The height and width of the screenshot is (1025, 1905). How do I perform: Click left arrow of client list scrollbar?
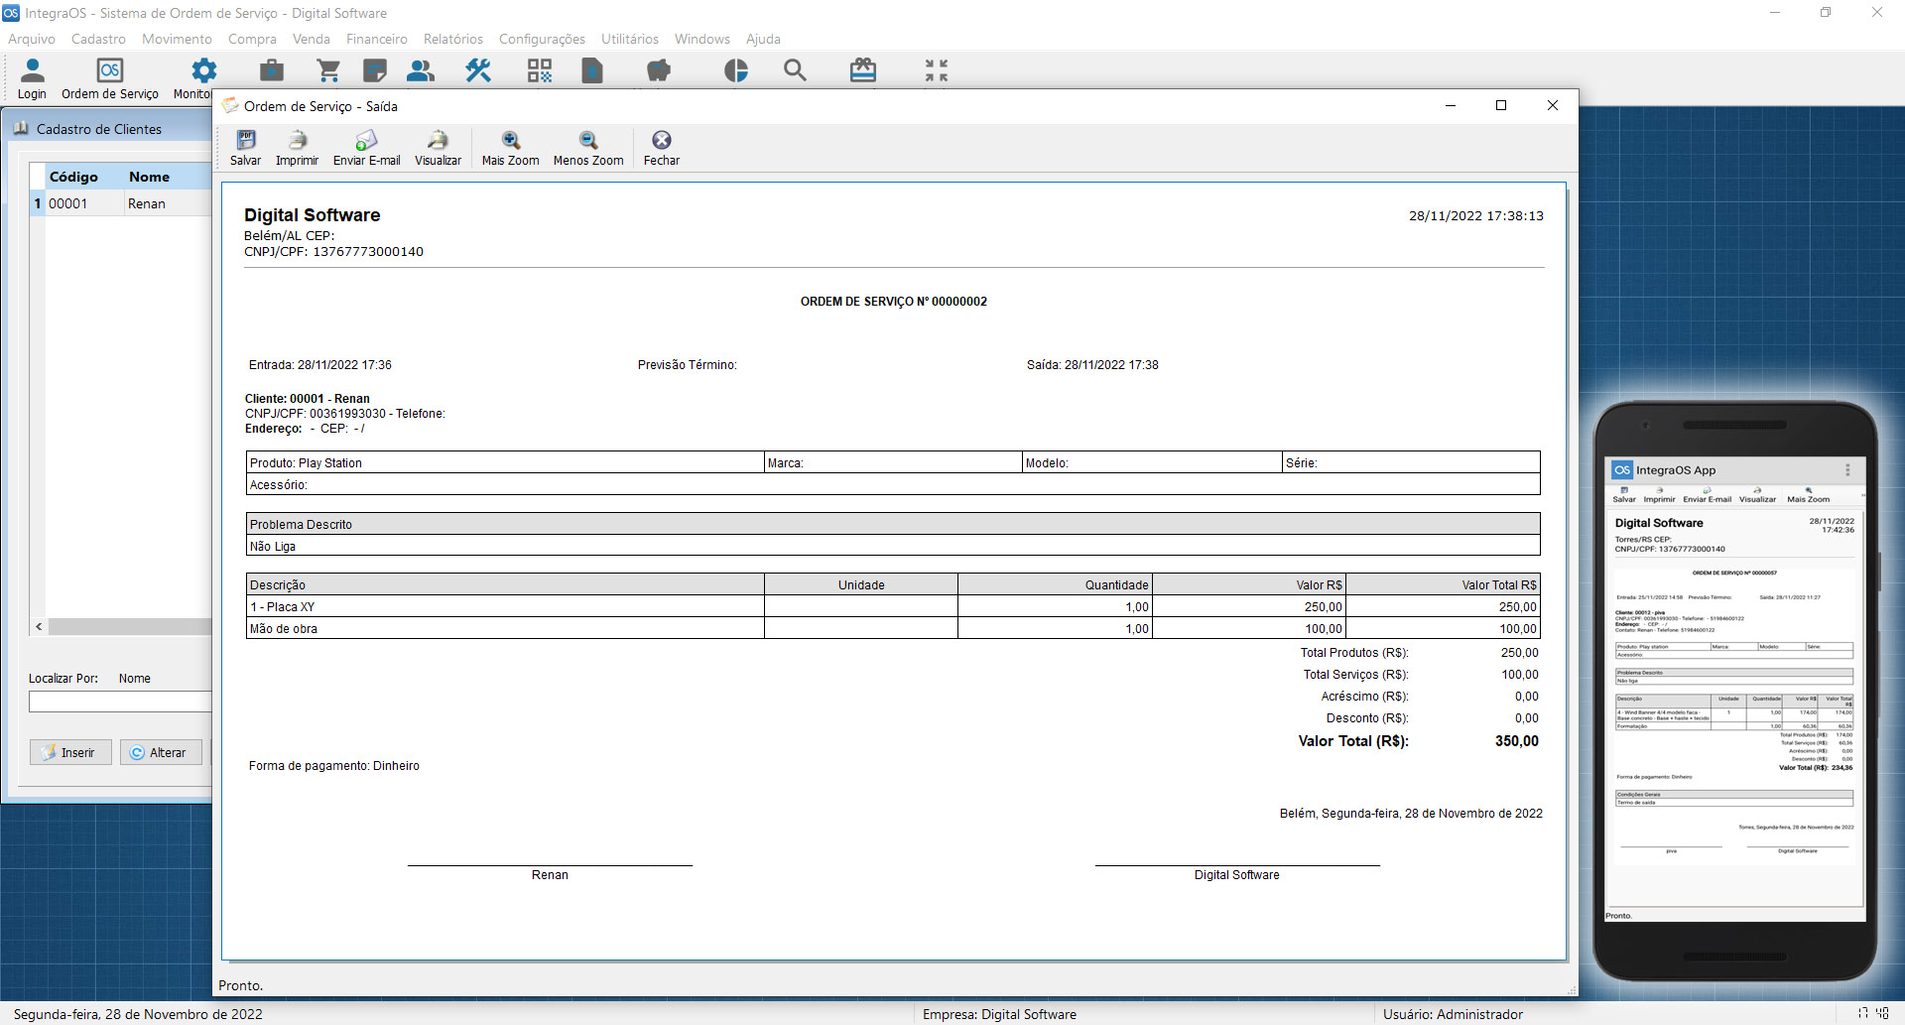[x=39, y=626]
